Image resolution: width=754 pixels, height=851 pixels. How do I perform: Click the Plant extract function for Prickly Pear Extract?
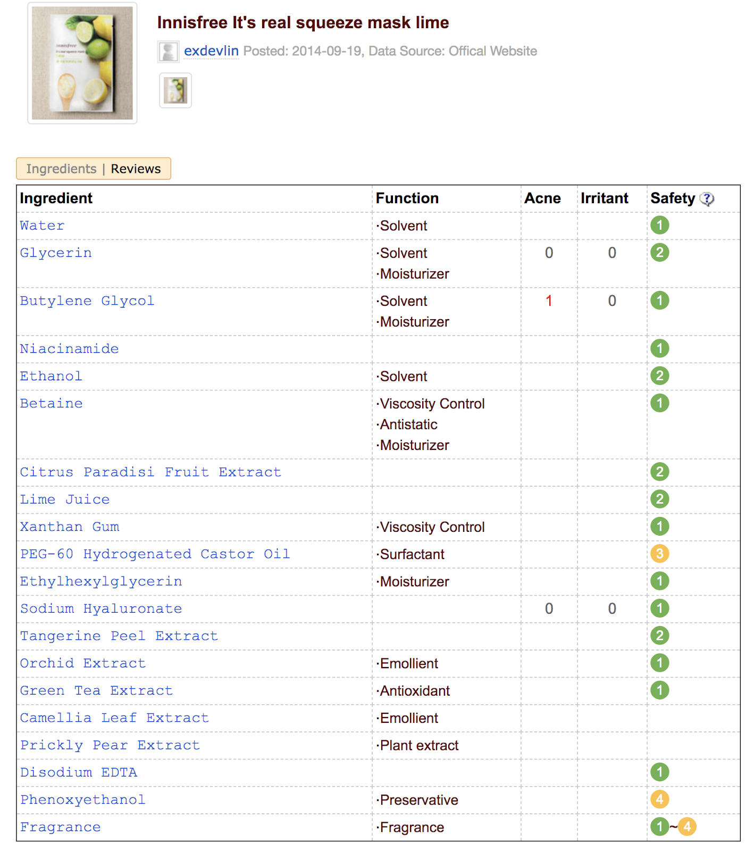[417, 746]
